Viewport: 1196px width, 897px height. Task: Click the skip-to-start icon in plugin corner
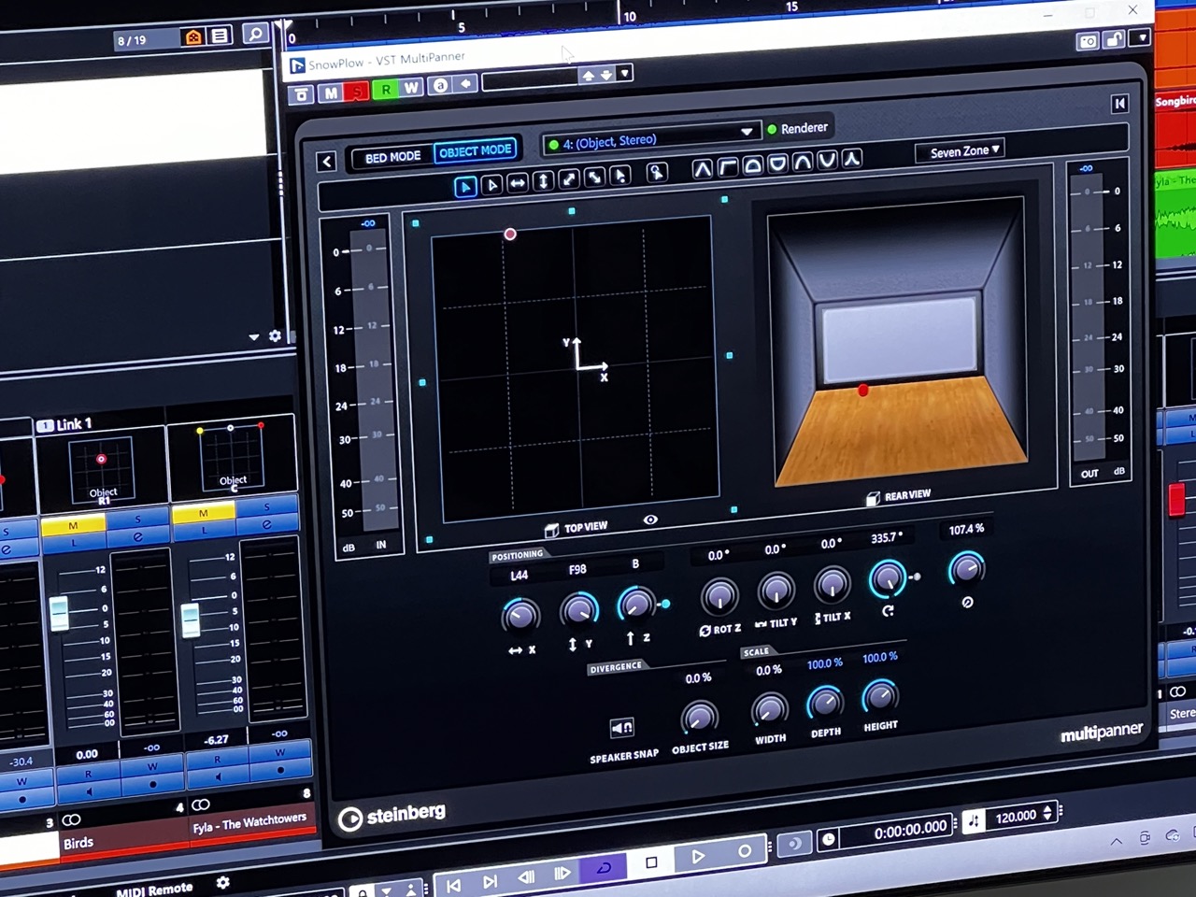tap(1119, 104)
